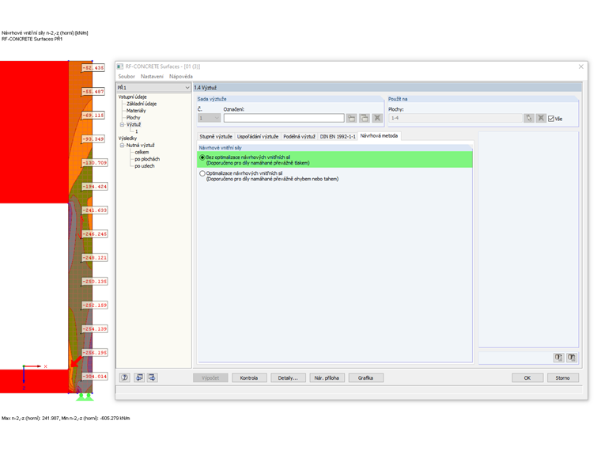Click the Nár. příloha button
601x451 pixels.
point(327,377)
